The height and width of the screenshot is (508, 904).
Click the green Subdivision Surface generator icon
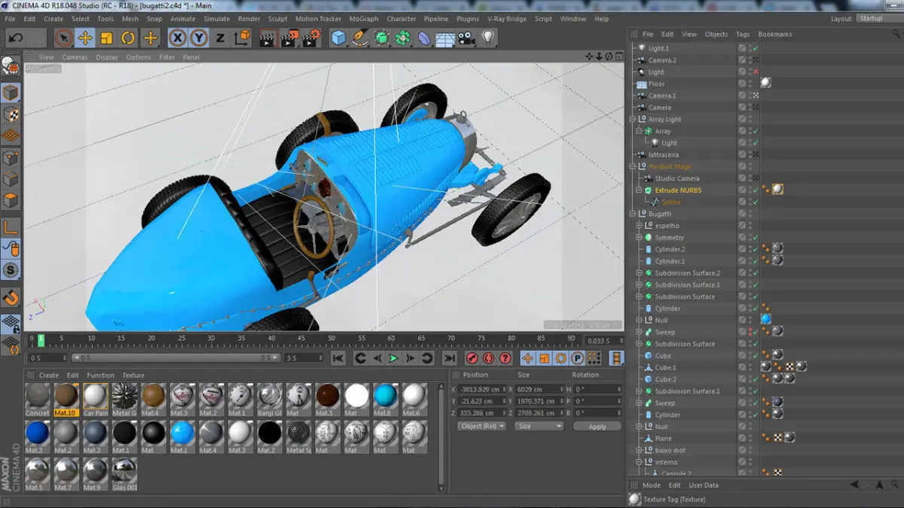click(x=382, y=37)
